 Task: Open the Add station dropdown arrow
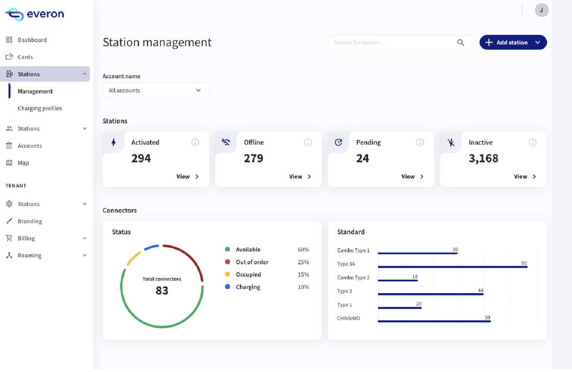point(538,42)
